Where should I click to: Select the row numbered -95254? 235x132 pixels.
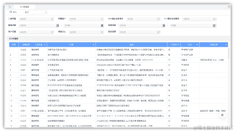[x=118, y=55]
